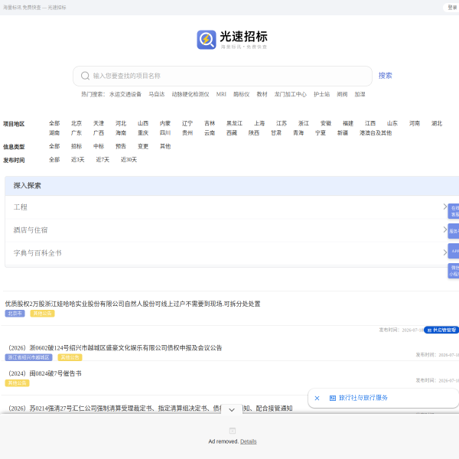459x459 pixels.
Task: Select 中标 information type
Action: tap(99, 146)
